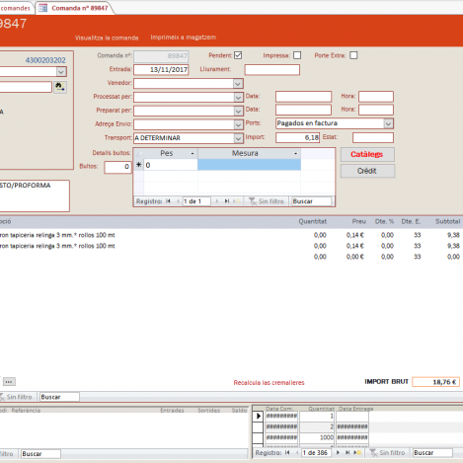The width and height of the screenshot is (463, 463).
Task: Click the Estat field
Action: tap(373, 137)
